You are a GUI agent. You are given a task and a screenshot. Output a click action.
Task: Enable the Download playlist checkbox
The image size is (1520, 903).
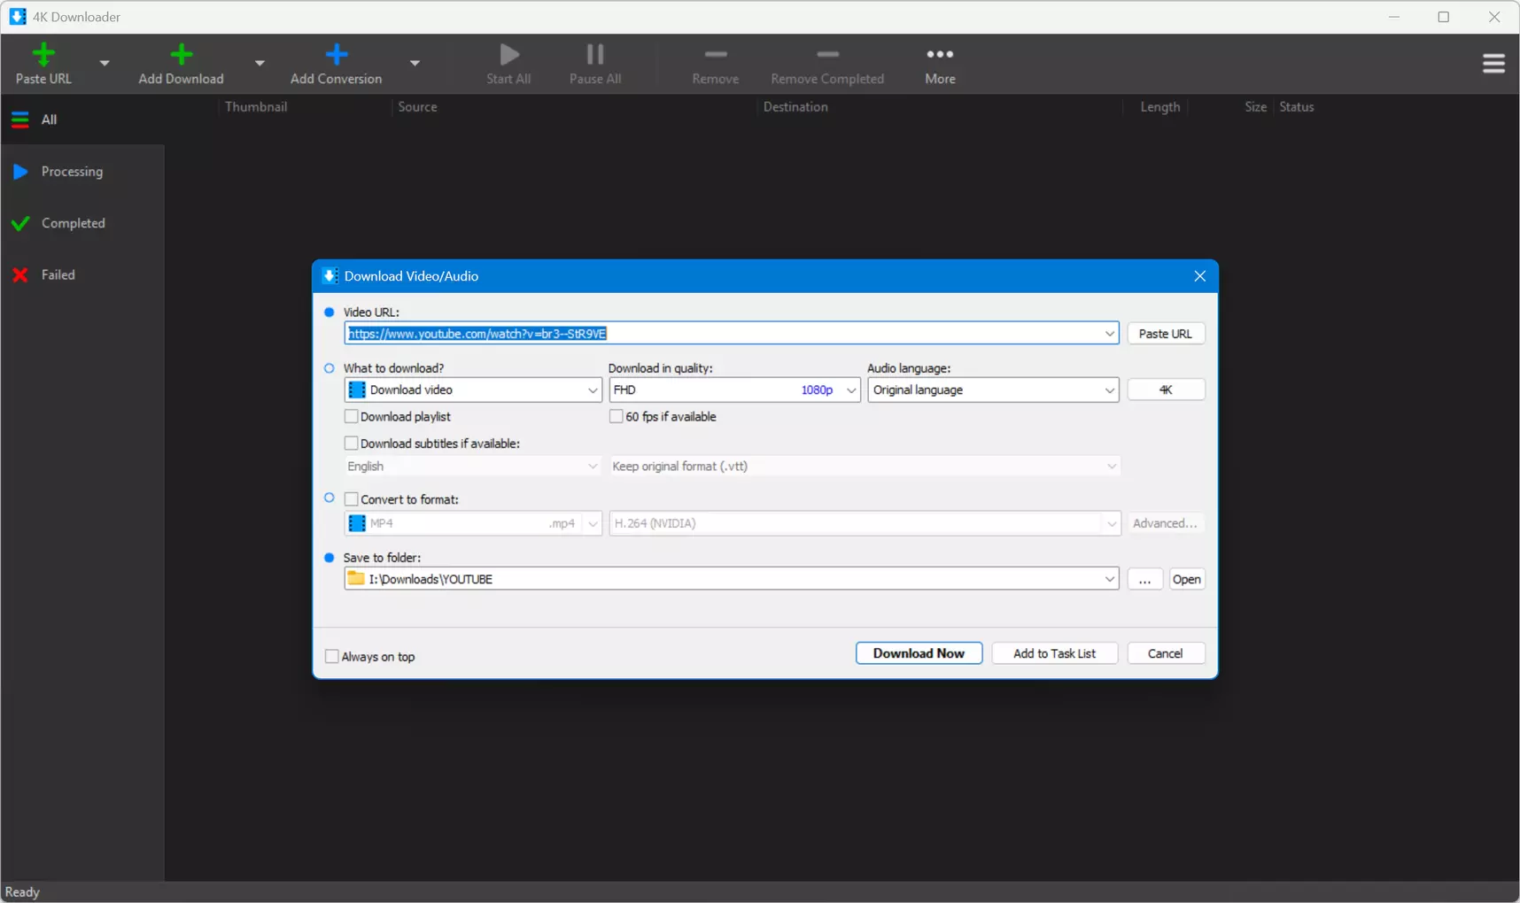[x=352, y=416]
